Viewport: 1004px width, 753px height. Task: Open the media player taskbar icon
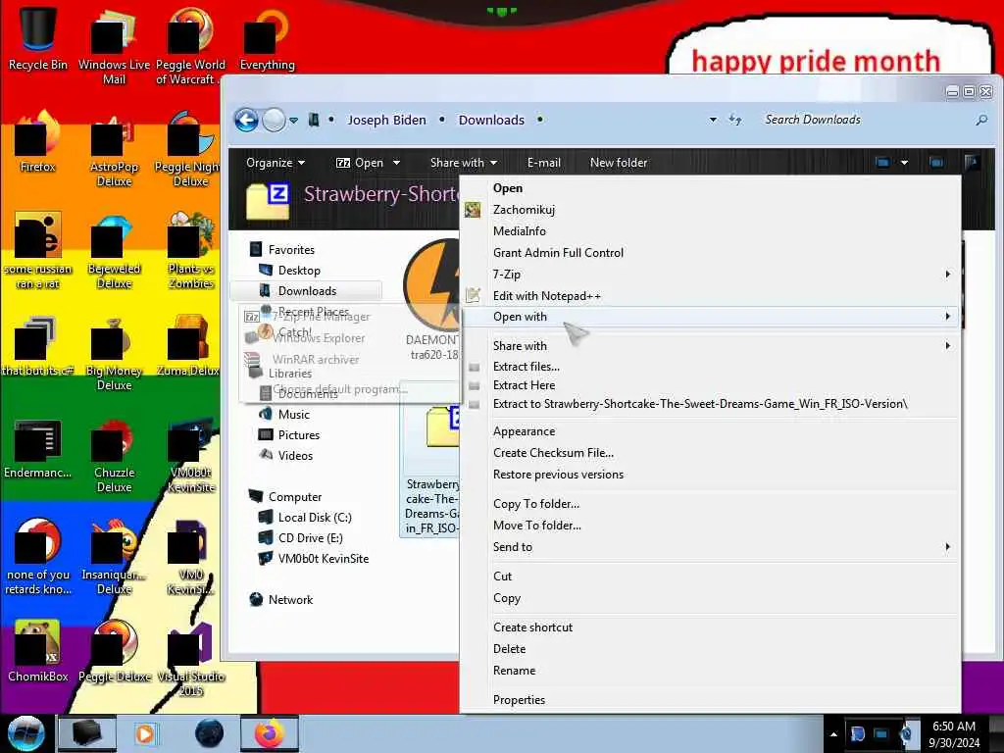coord(146,733)
